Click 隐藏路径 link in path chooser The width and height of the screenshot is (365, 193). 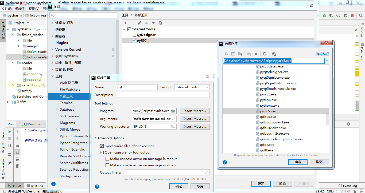(x=323, y=54)
